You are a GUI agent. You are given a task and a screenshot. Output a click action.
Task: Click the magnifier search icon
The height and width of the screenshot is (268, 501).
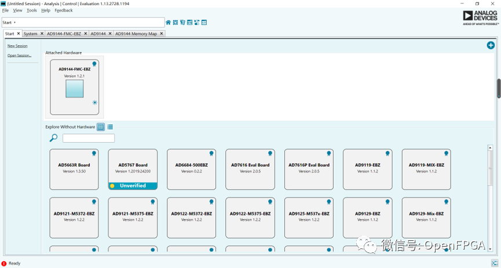pyautogui.click(x=53, y=137)
